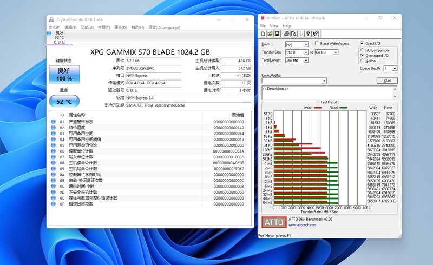
Task: Select the I/O Comparison radio button
Action: point(362,50)
